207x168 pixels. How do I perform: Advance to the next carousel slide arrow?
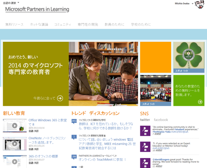[132, 49]
